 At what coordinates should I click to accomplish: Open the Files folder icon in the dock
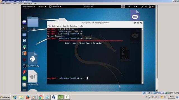coord(24,34)
